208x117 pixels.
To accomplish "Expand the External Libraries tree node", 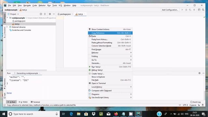I will point(7,27).
